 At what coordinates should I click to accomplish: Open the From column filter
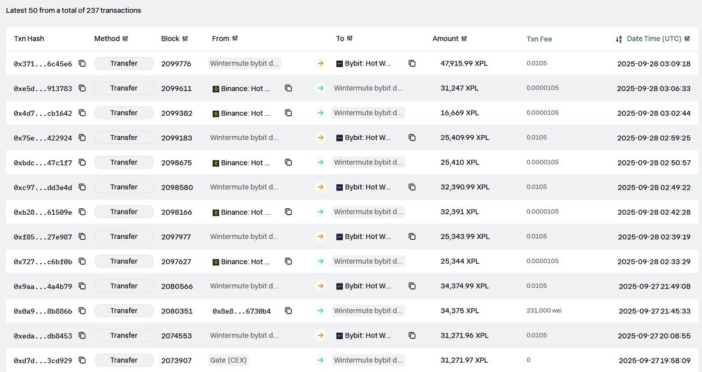tap(235, 39)
